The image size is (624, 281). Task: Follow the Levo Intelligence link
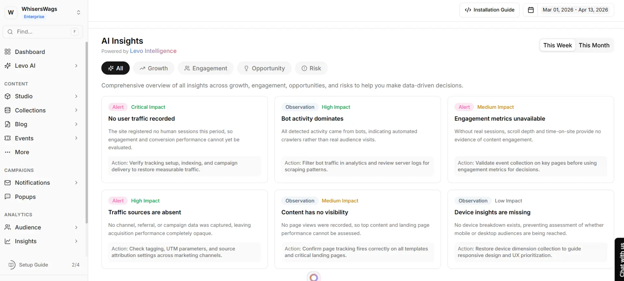153,51
